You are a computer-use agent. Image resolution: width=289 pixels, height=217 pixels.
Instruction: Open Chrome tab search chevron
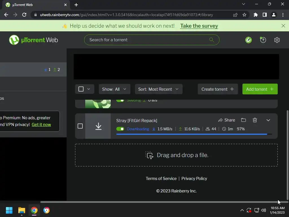coord(244,4)
